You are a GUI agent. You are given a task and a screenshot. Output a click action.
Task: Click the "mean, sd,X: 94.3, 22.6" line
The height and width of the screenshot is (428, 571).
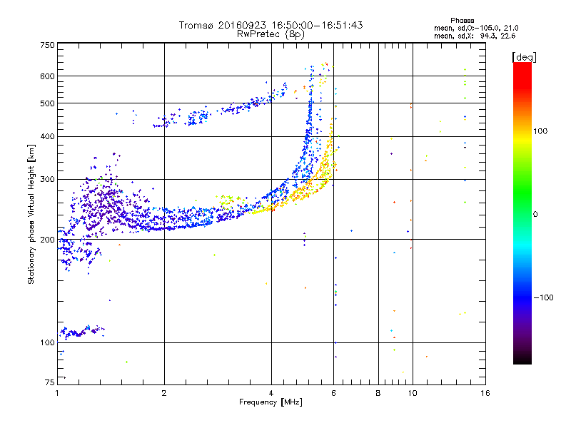coord(475,36)
